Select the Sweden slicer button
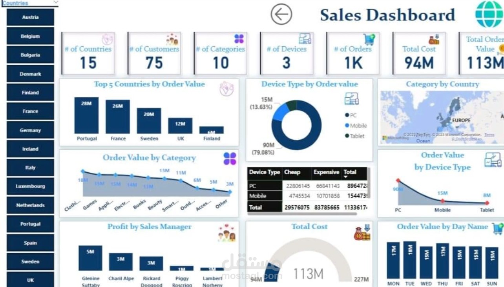The image size is (504, 287). click(x=30, y=261)
